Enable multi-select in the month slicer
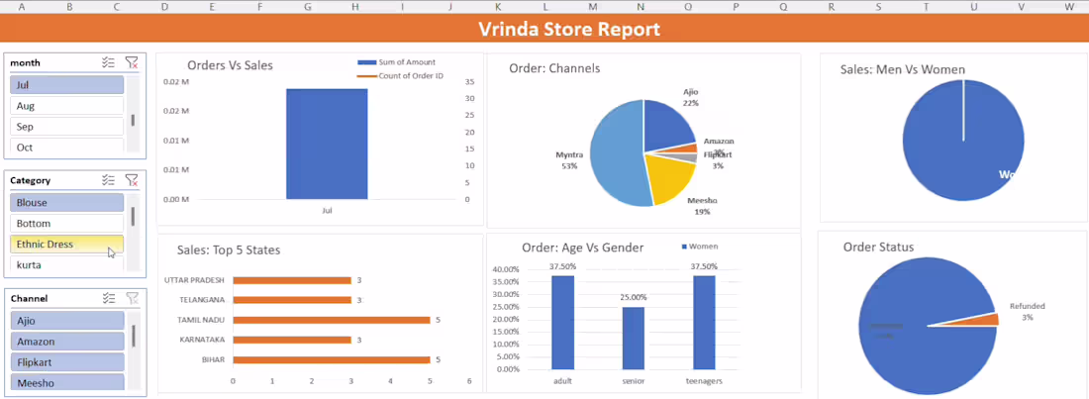 tap(108, 62)
